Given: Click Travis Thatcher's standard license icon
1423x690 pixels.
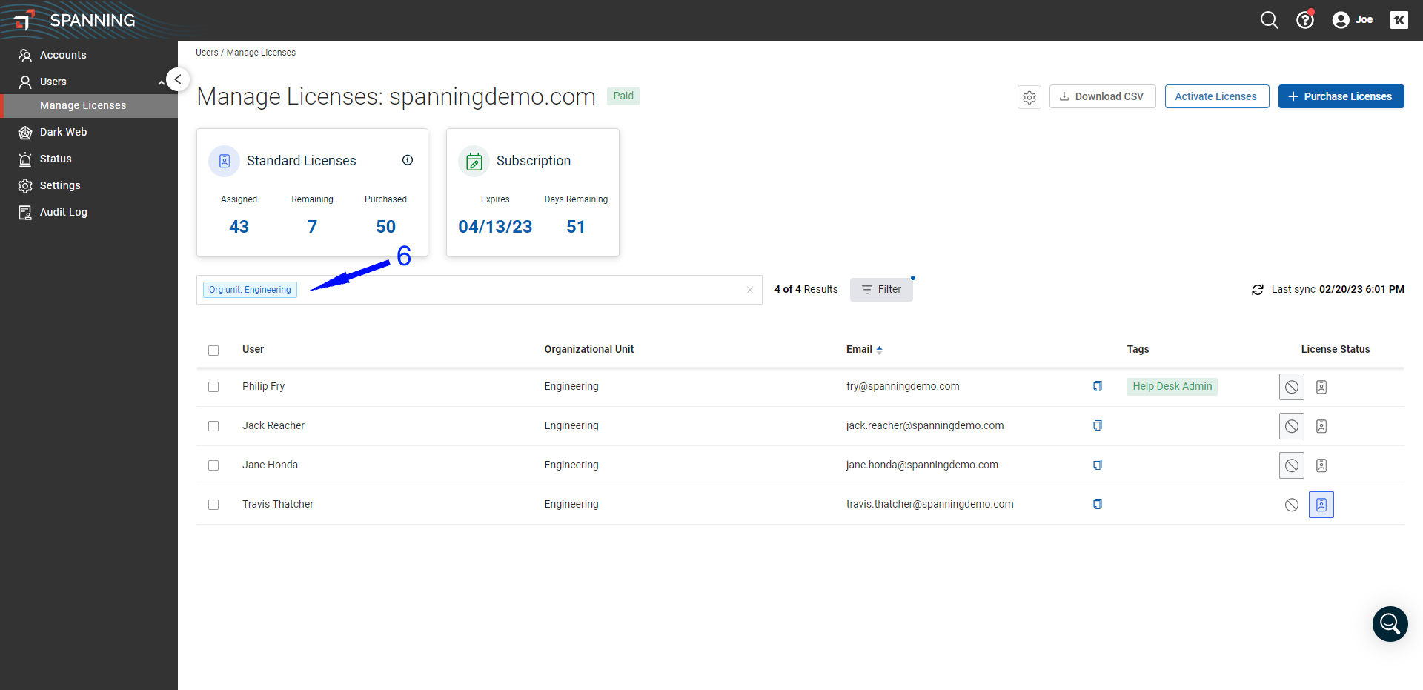Looking at the screenshot, I should point(1321,505).
